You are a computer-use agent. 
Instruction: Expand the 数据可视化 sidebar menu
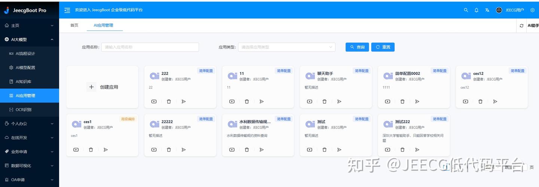click(30, 166)
